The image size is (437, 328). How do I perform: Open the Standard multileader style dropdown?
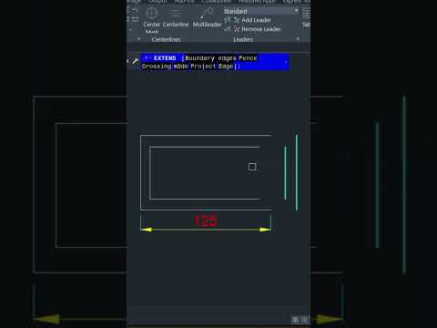[x=261, y=11]
